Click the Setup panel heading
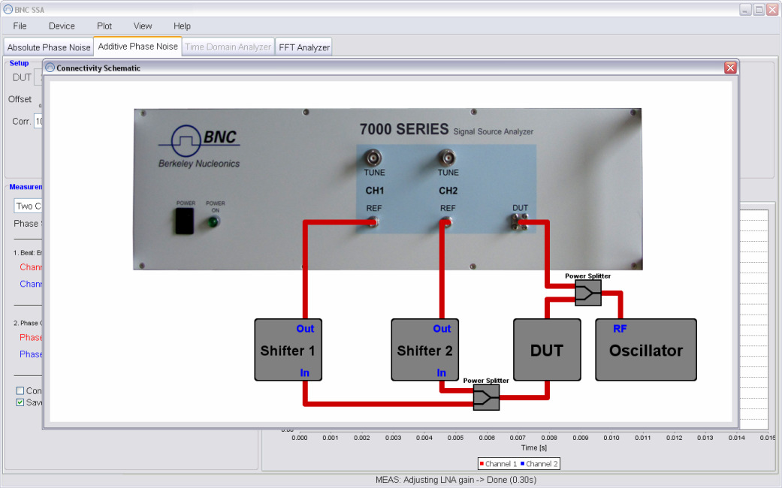Viewport: 782px width, 488px height. 19,63
